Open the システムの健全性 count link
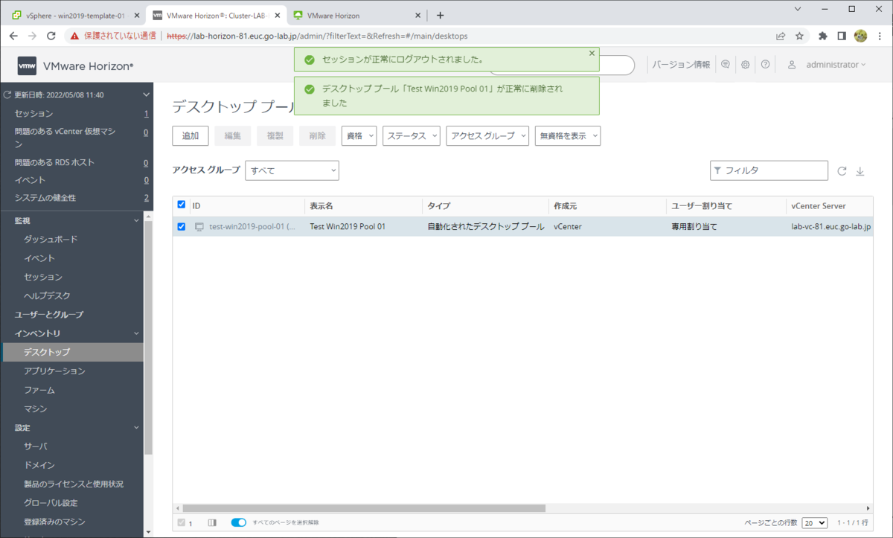 tap(146, 197)
